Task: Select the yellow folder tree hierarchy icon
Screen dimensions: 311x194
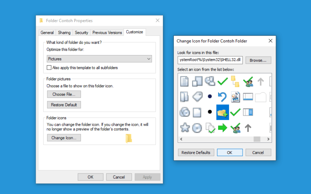Action: coord(235,81)
